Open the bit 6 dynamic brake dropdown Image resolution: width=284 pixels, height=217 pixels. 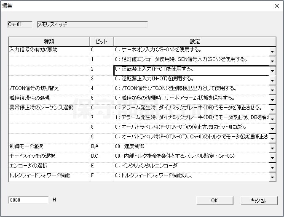click(272, 109)
